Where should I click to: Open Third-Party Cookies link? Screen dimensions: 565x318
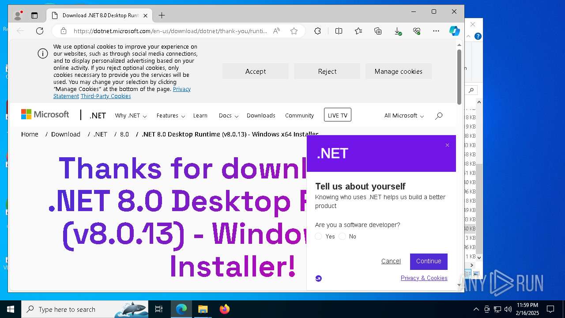click(106, 96)
